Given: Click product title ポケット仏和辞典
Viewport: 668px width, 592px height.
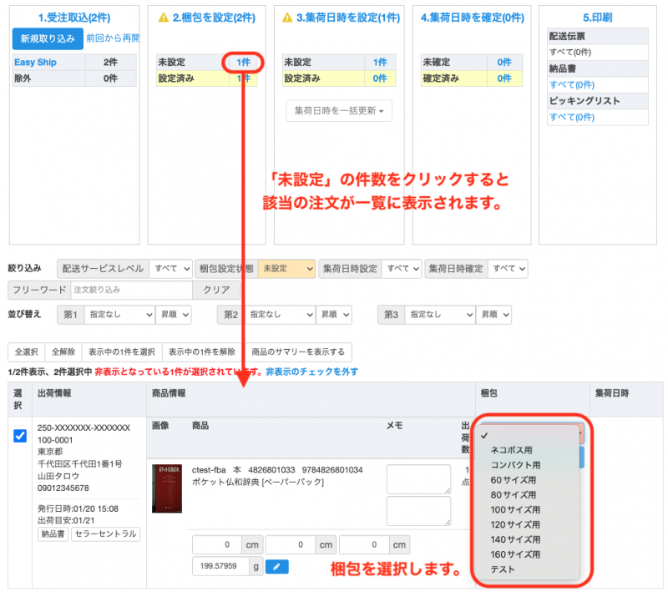Looking at the screenshot, I should coord(258,482).
